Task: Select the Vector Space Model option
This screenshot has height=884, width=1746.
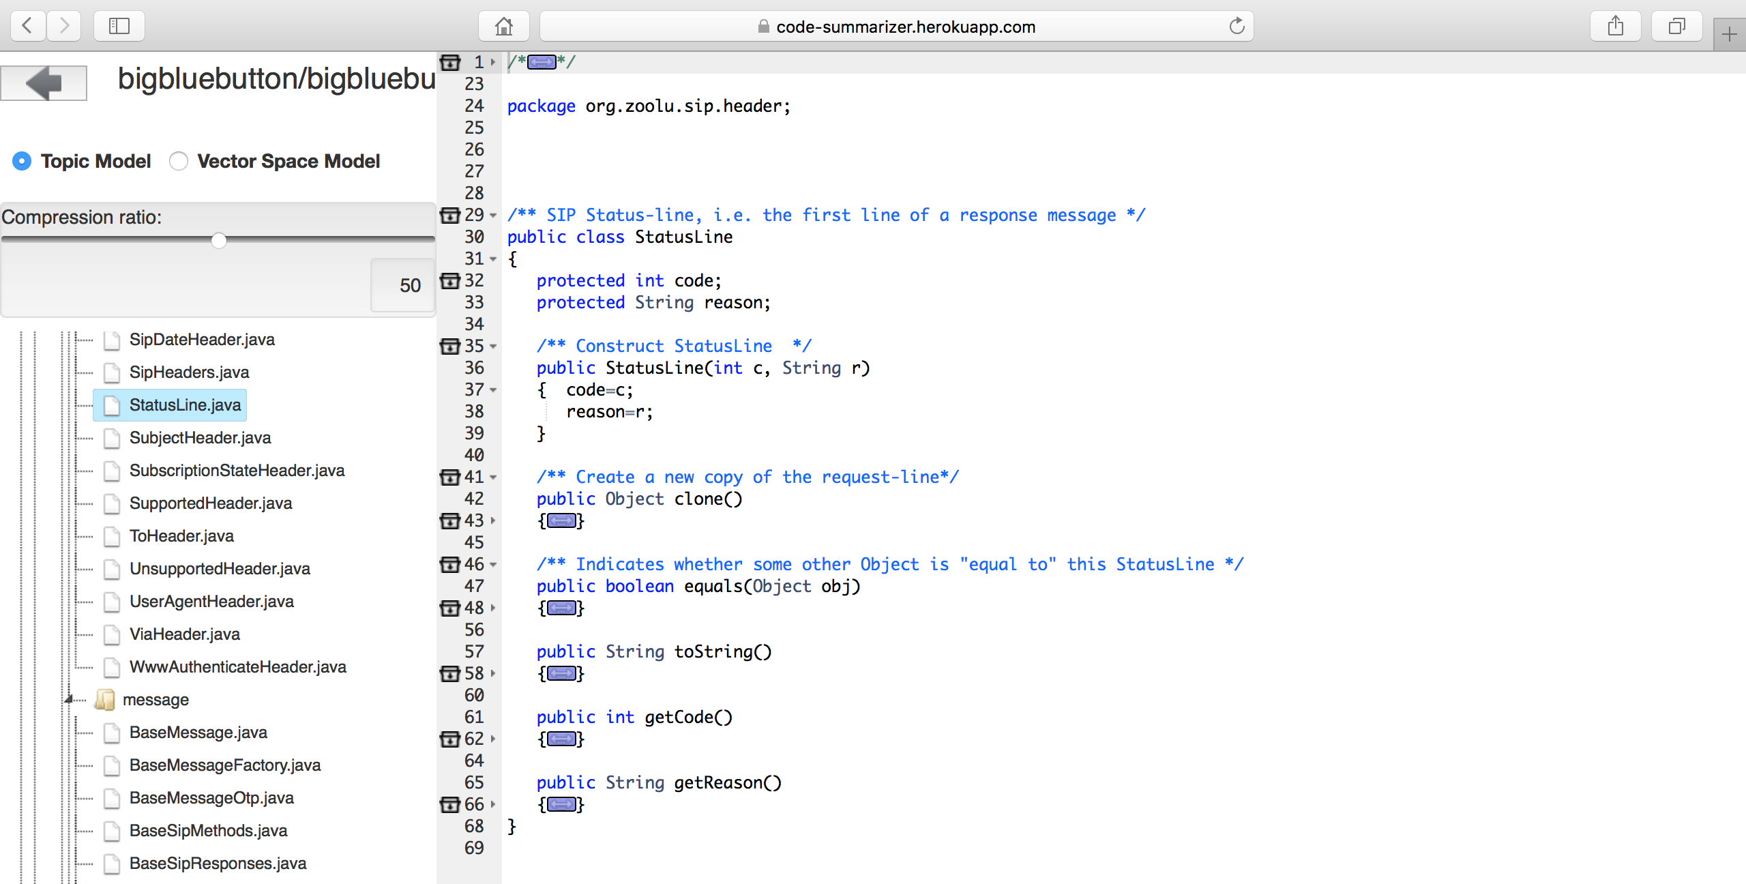Action: click(179, 161)
